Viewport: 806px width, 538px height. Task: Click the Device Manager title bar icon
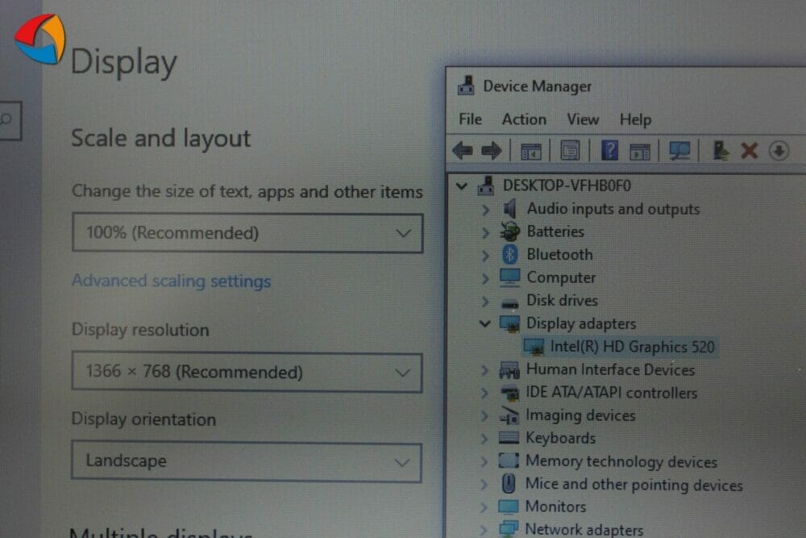click(x=466, y=85)
